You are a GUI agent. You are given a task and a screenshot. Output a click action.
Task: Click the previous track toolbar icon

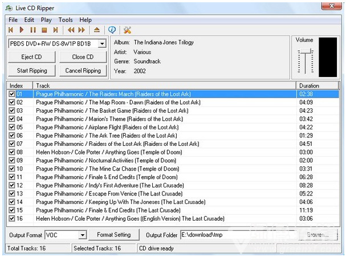pyautogui.click(x=11, y=30)
